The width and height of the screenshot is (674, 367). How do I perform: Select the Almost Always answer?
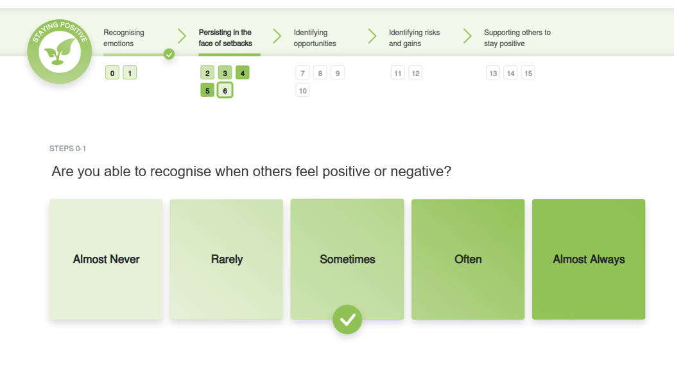tap(589, 259)
